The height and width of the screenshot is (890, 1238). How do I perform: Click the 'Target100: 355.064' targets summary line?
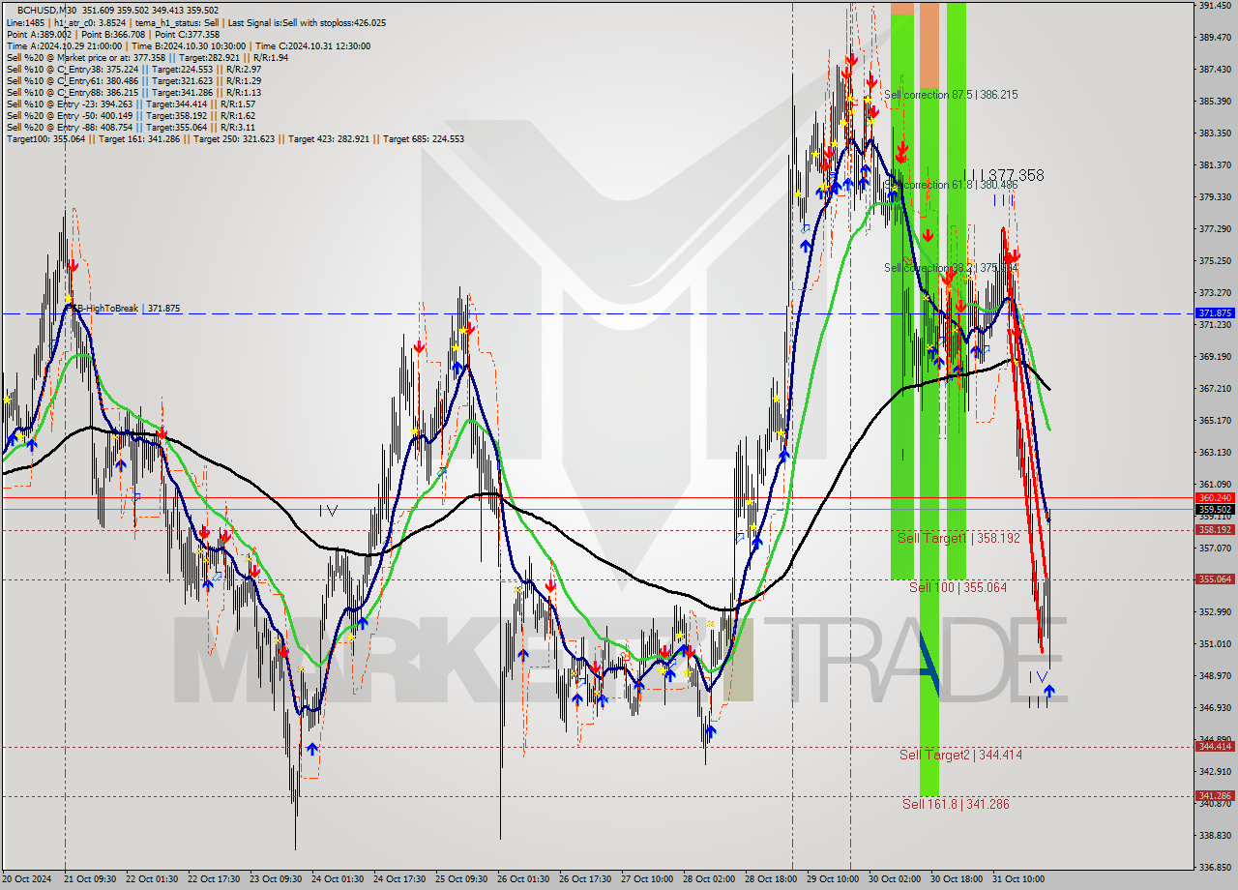coord(235,138)
